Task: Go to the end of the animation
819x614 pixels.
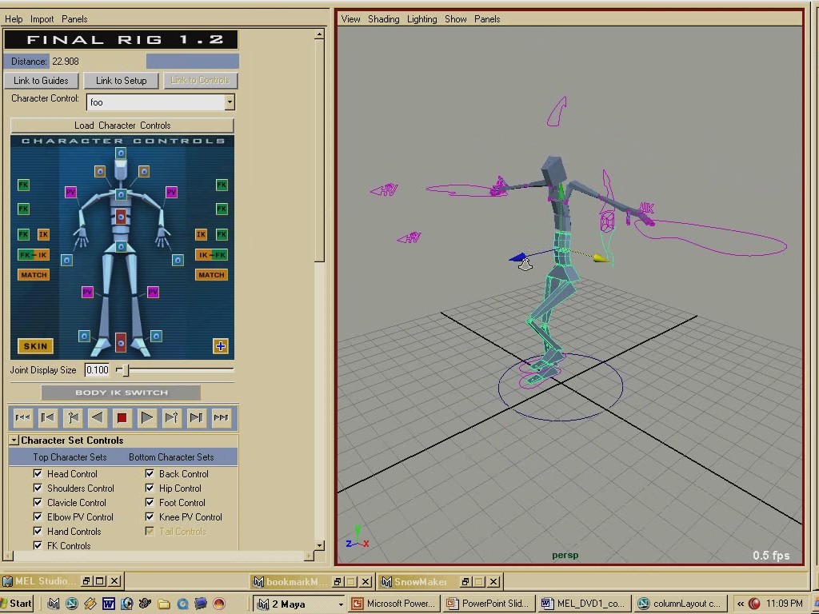Action: tap(221, 417)
